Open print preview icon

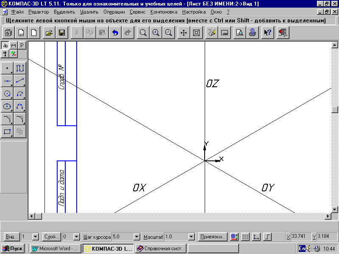pos(239,33)
